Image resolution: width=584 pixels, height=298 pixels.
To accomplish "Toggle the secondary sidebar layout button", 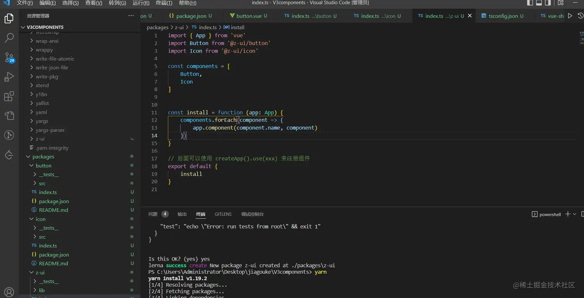I will click(x=548, y=3).
